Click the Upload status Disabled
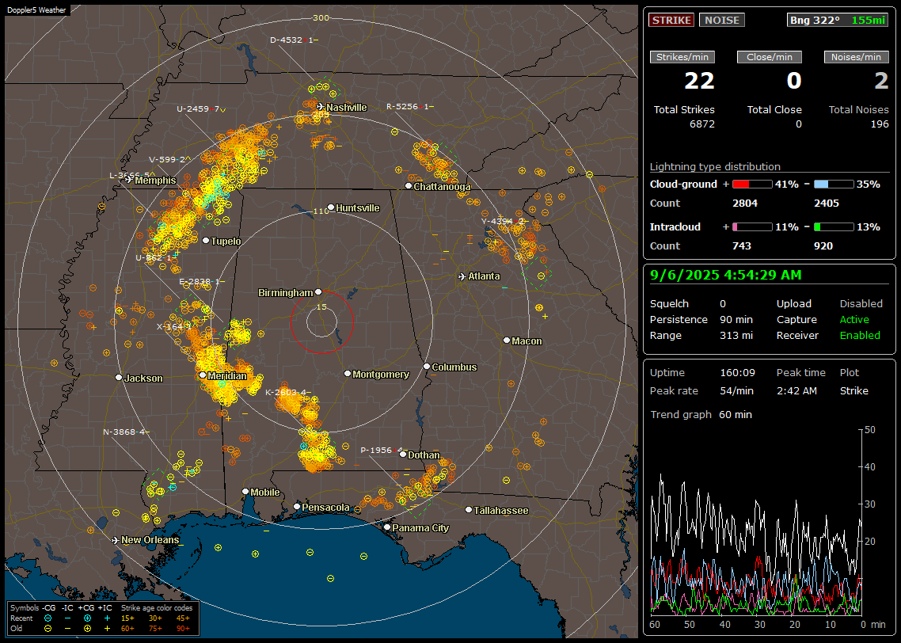The image size is (901, 643). pyautogui.click(x=861, y=304)
